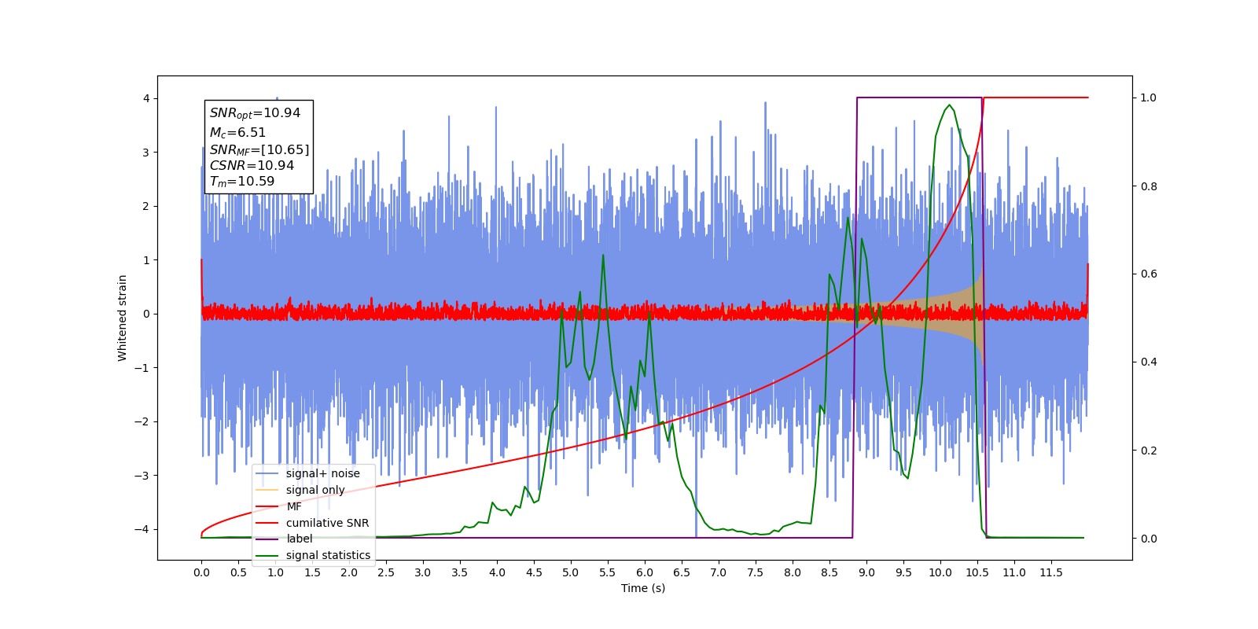Click the right y-axis tick label 0.6

click(x=1149, y=274)
